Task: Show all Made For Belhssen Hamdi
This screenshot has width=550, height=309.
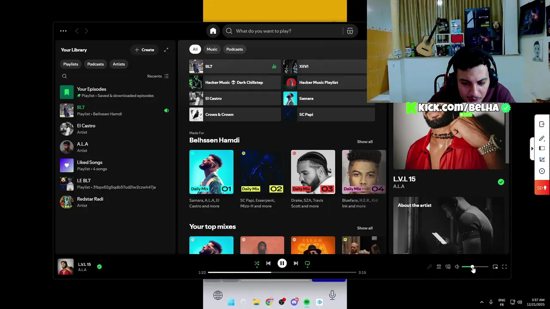Action: 365,142
